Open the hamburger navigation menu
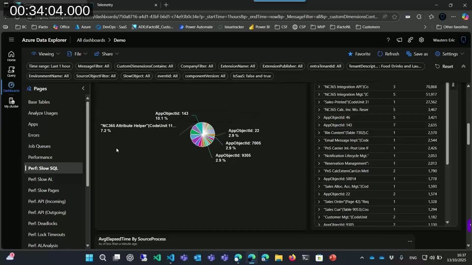Image resolution: width=472 pixels, height=265 pixels. click(x=11, y=40)
